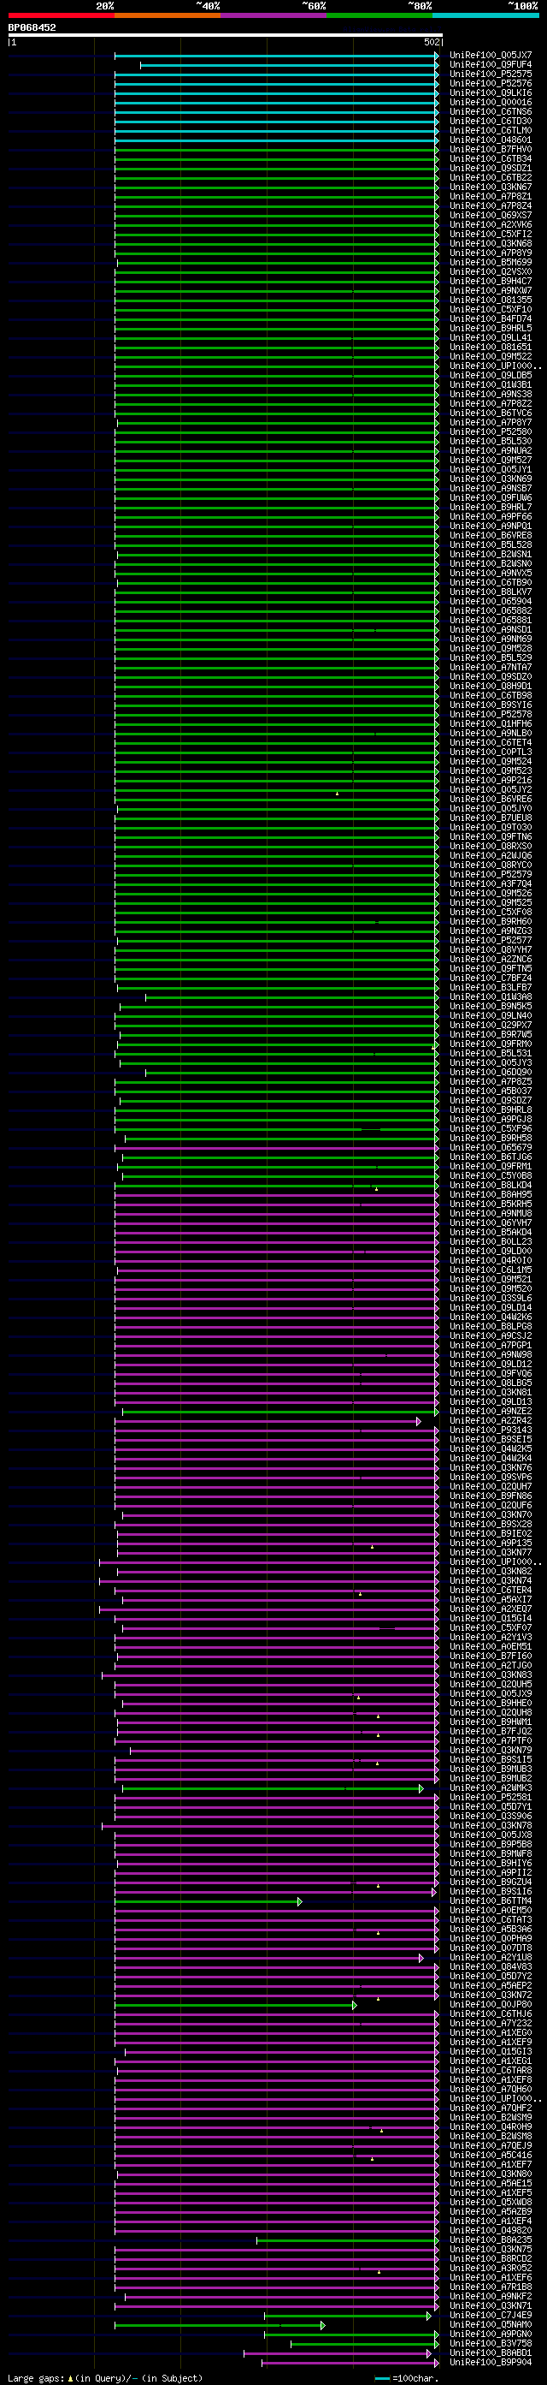The height and width of the screenshot is (2385, 547).
Task: Select hit UniRef100_O81355
Action: pyautogui.click(x=491, y=300)
